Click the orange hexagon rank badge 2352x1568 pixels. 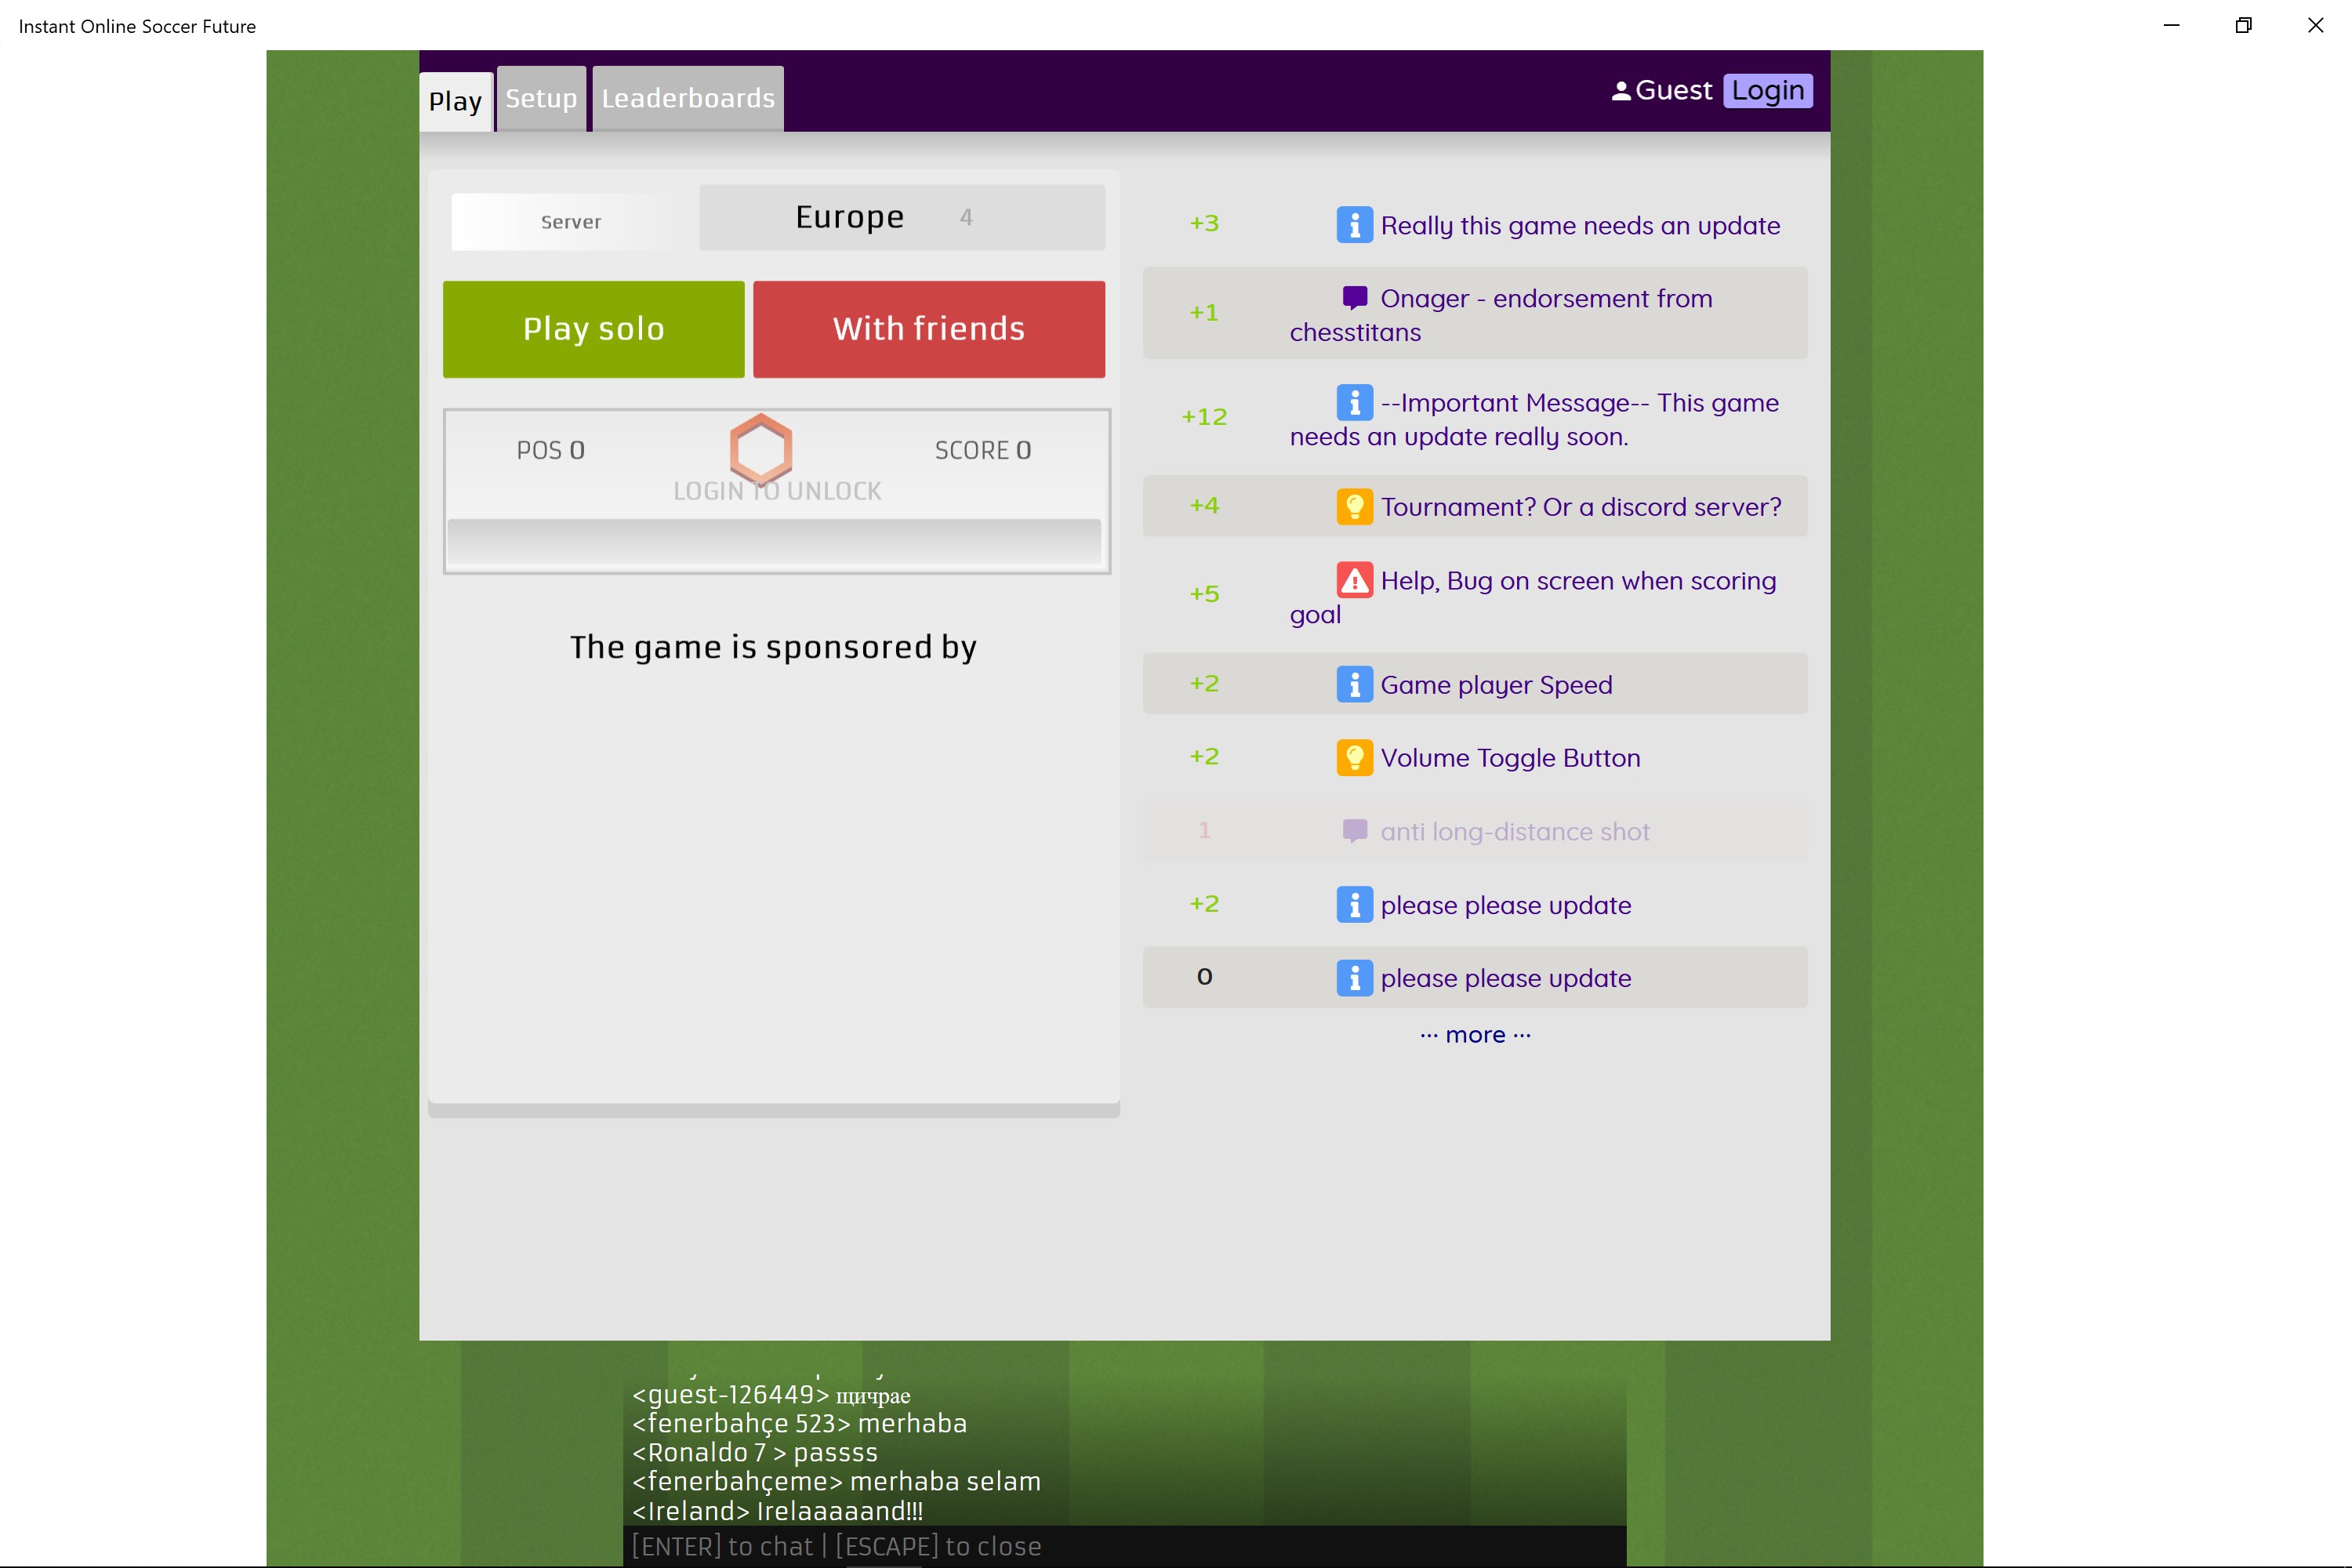[x=761, y=449]
